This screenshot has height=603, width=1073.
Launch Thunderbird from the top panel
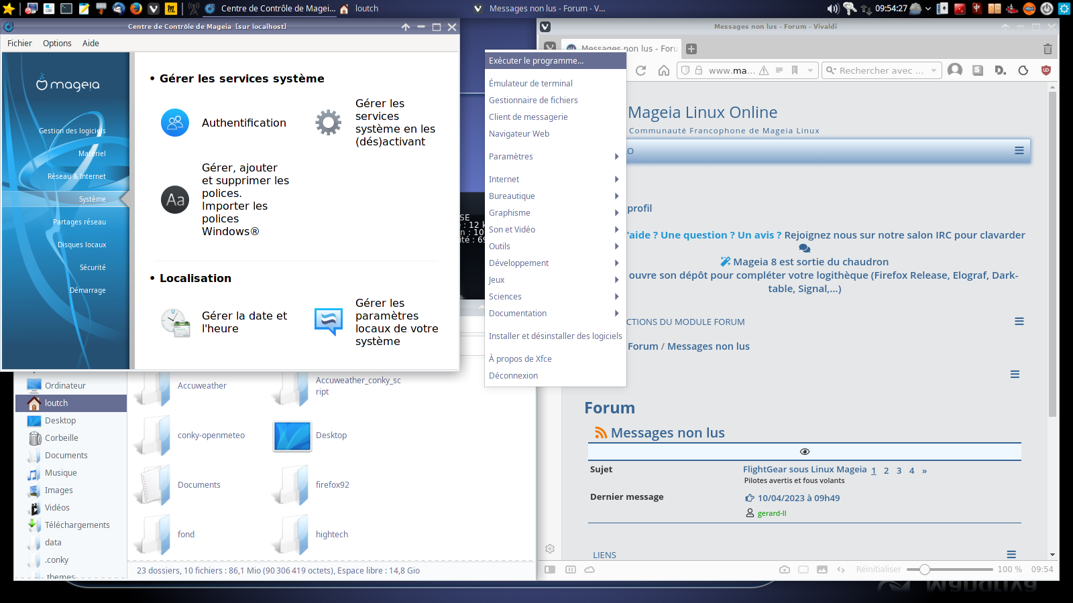[119, 9]
